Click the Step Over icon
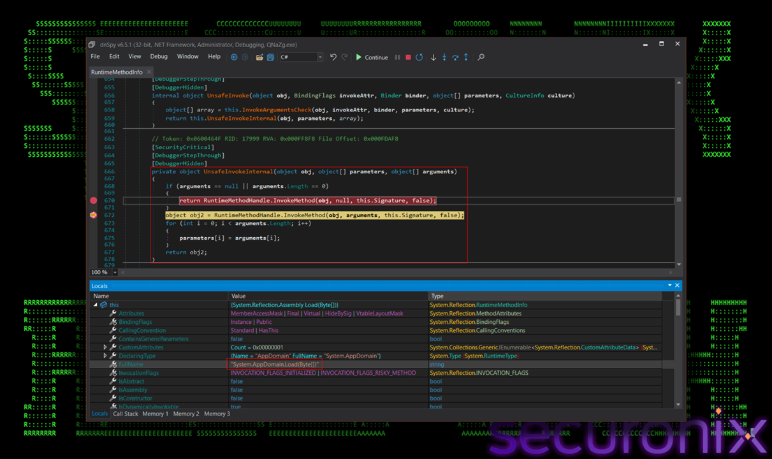This screenshot has width=772, height=459. pos(455,57)
